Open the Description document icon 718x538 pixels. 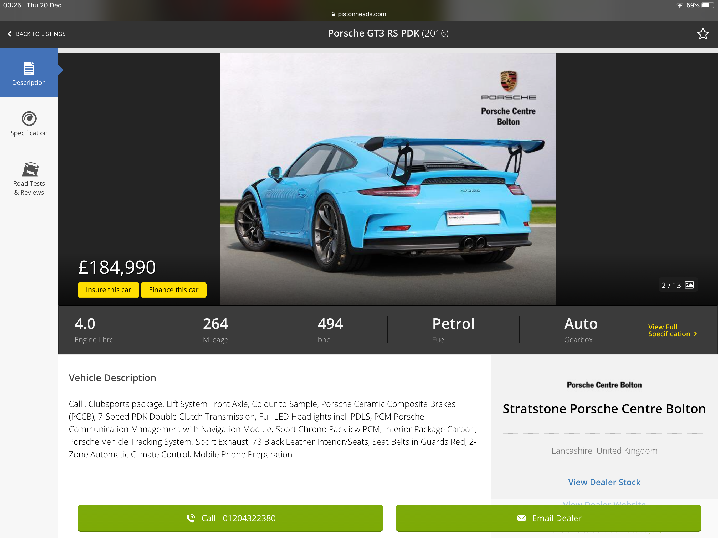tap(29, 68)
